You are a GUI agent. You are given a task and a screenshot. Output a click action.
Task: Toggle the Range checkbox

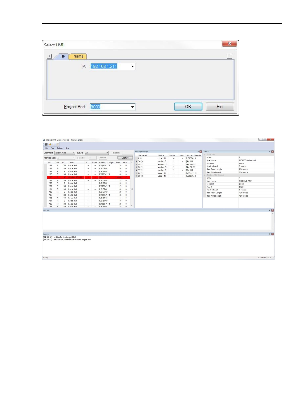pyautogui.click(x=78, y=158)
